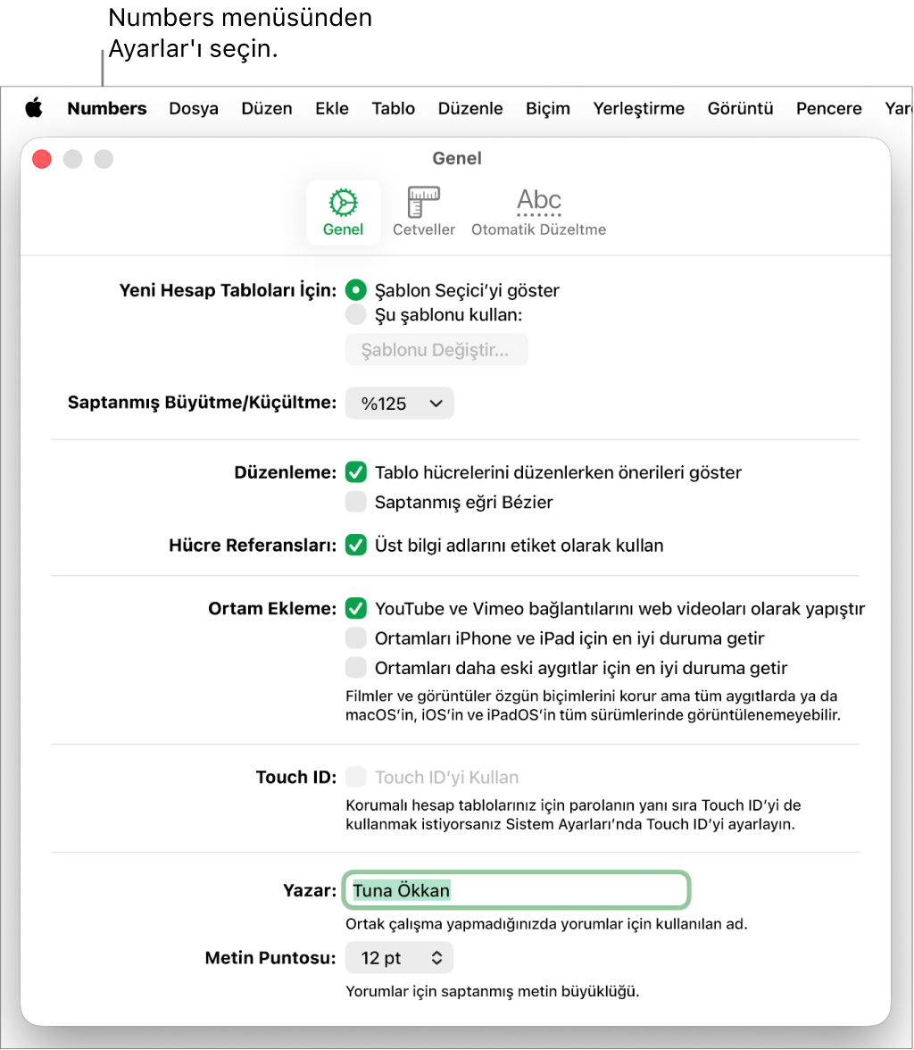
Task: Open the Apple menu
Action: pyautogui.click(x=34, y=108)
